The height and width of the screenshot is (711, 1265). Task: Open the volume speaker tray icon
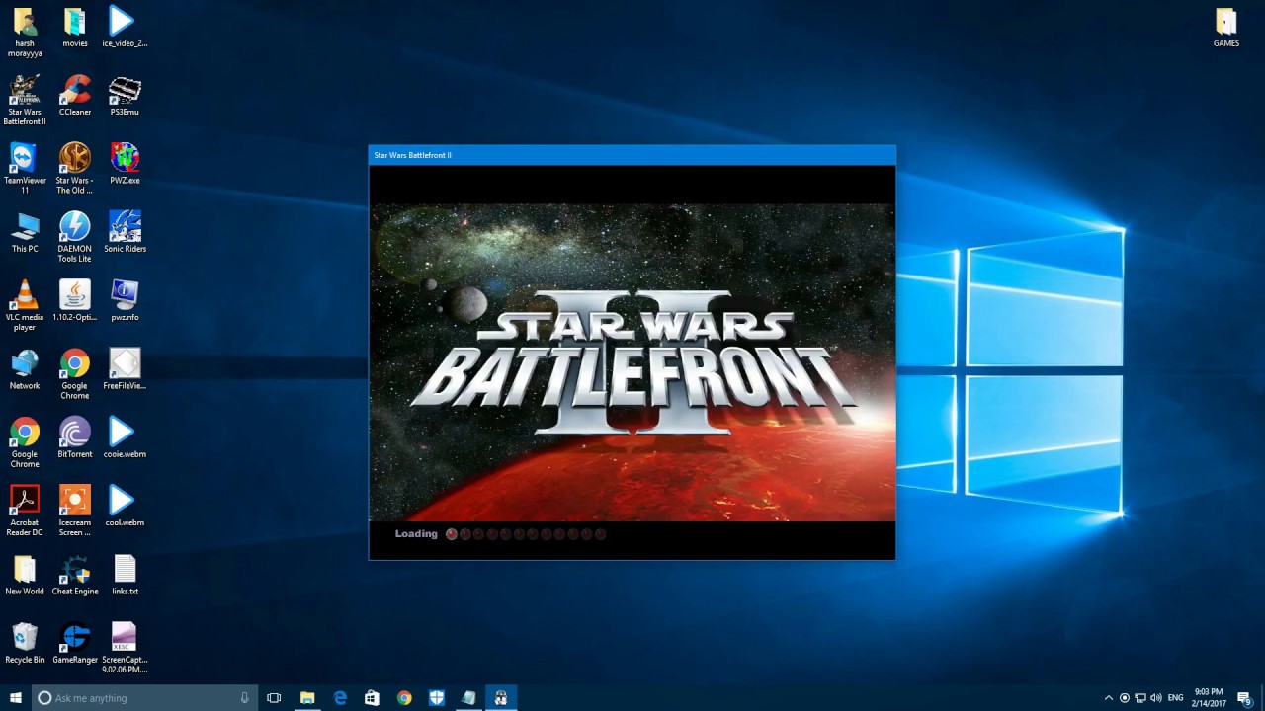tap(1155, 698)
